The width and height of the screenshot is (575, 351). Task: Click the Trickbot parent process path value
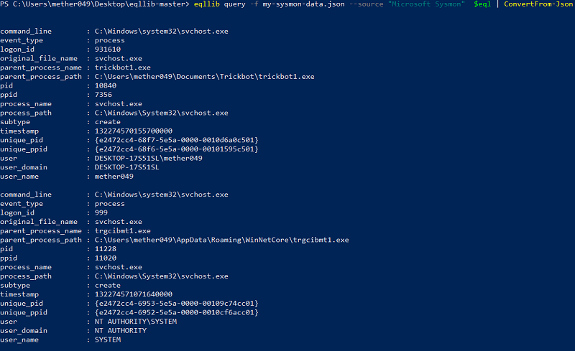[x=204, y=77]
